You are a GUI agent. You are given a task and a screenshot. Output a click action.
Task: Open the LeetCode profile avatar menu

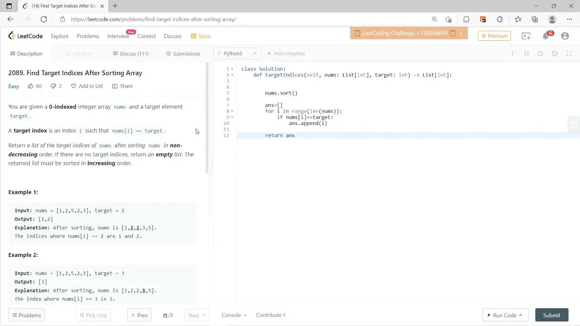tap(565, 36)
